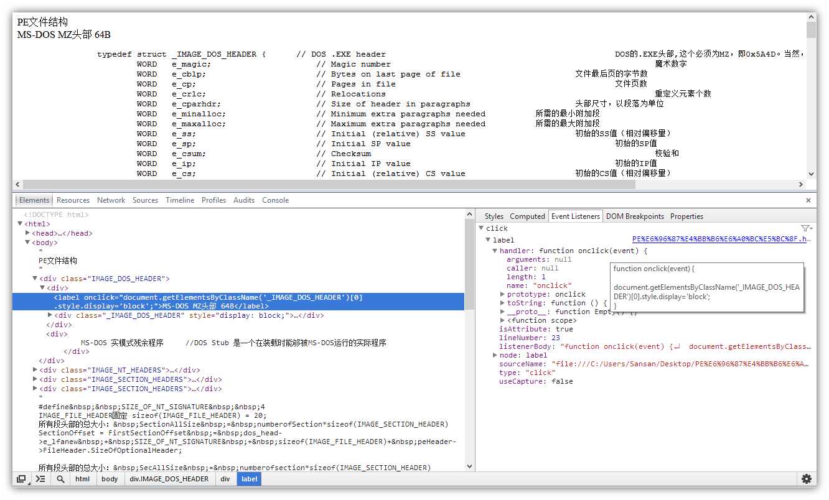This screenshot has width=829, height=500.
Task: Open search with the magnifier icon
Action: click(60, 479)
